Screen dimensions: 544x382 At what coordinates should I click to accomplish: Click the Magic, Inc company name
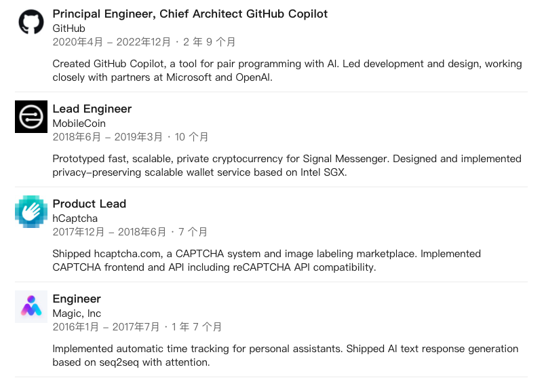coord(77,313)
